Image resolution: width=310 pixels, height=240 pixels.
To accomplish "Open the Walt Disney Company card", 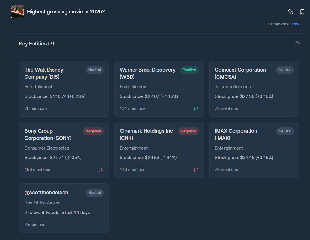I will (64, 88).
